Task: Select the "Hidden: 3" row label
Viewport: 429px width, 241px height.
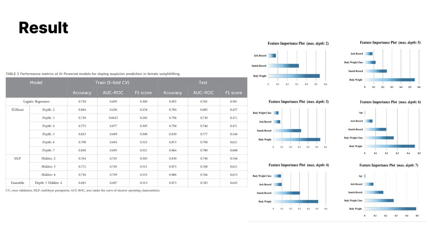Action: 48,167
